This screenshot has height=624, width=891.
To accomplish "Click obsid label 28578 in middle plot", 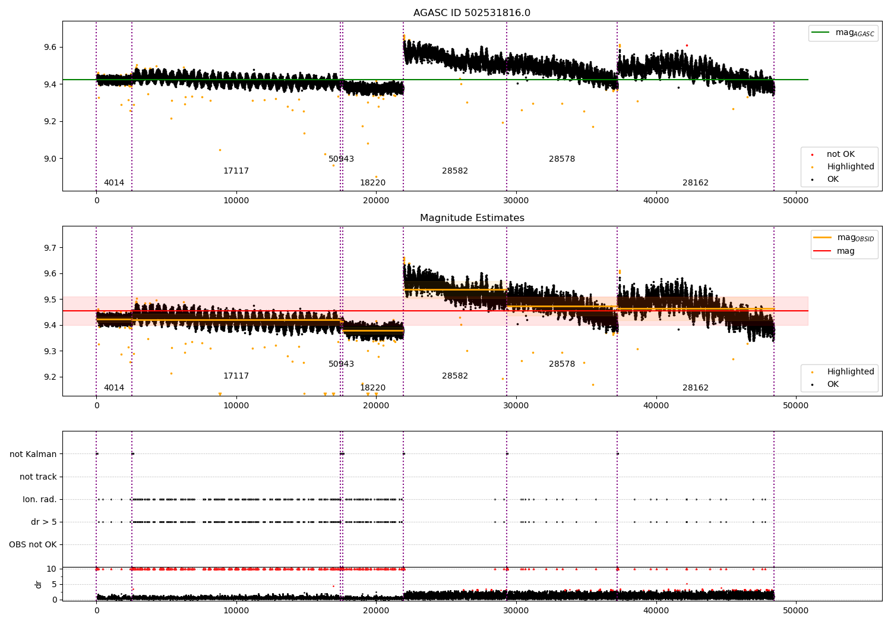I will [562, 364].
